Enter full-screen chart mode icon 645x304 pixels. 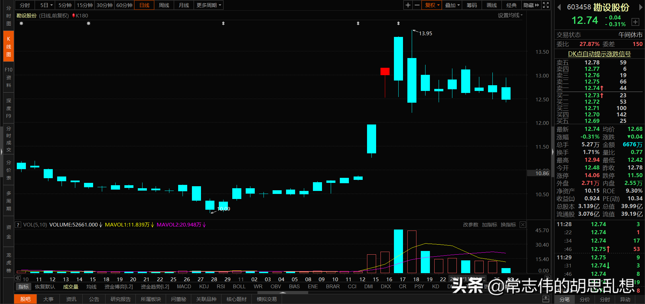[x=546, y=5]
